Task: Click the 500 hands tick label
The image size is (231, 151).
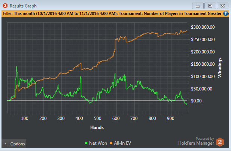Action: coord(98,118)
